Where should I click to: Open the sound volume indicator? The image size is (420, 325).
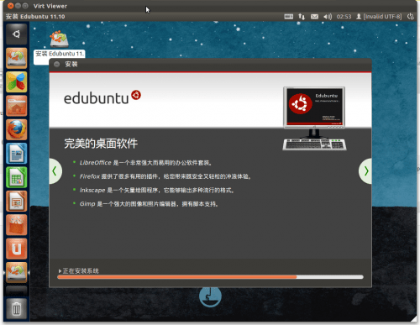click(328, 17)
